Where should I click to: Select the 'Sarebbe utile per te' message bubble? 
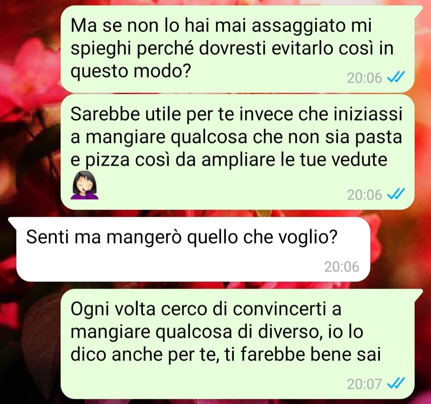[237, 152]
